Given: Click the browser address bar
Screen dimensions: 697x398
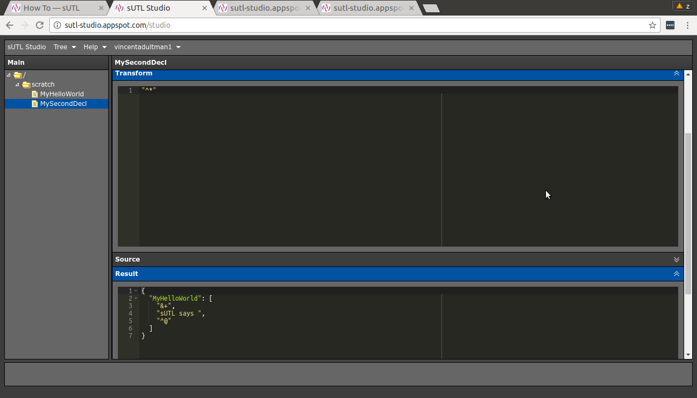Looking at the screenshot, I should 354,25.
